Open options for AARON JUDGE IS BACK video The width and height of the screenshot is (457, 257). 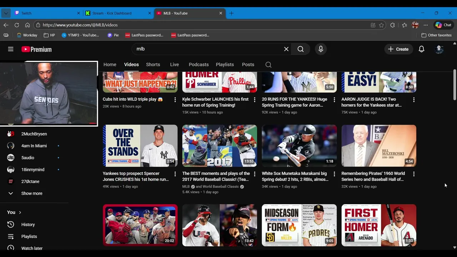pyautogui.click(x=414, y=100)
